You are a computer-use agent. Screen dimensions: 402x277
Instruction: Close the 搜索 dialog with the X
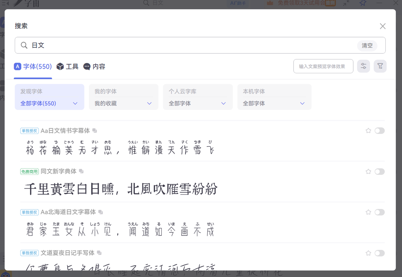(383, 26)
